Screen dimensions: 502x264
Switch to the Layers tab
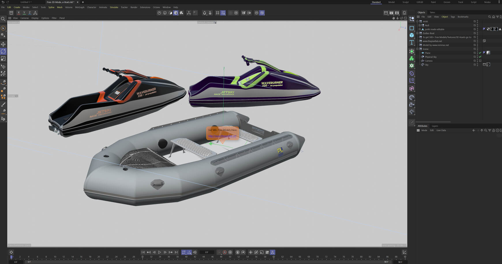tap(435, 126)
